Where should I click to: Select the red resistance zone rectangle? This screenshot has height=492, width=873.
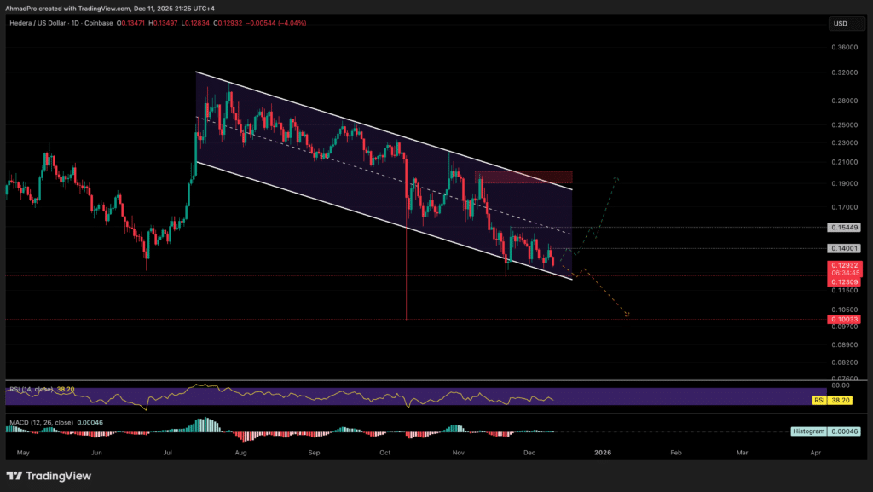523,177
